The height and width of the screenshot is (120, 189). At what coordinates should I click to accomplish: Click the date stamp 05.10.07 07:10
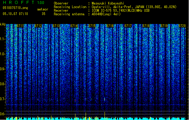pos(15,14)
